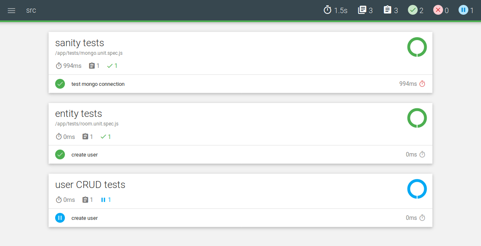The height and width of the screenshot is (246, 481).
Task: Click the entity tests suite title
Action: point(78,114)
